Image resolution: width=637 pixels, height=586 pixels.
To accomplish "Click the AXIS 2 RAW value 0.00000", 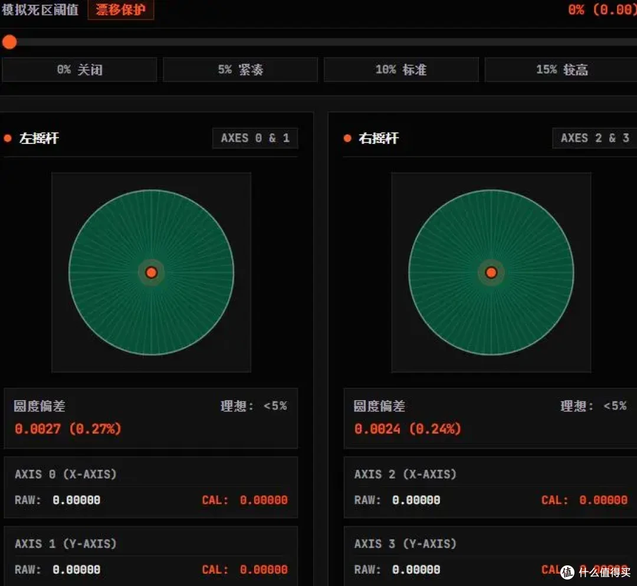I will click(x=416, y=500).
